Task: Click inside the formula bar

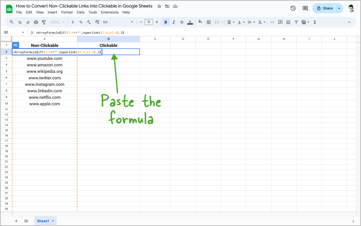Action: click(x=196, y=32)
